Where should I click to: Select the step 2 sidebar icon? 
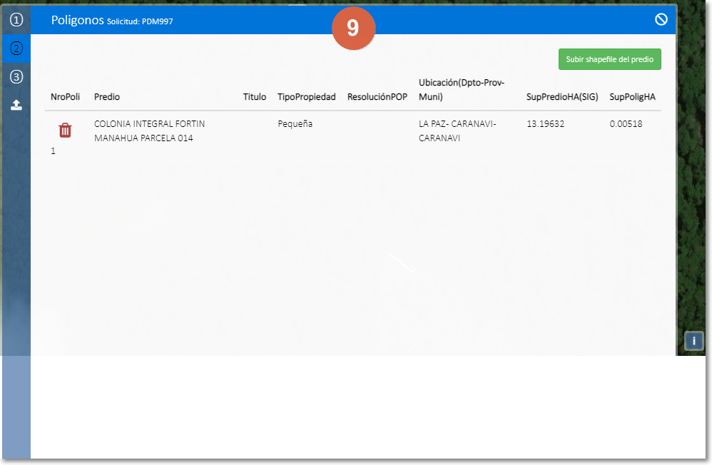coord(16,48)
